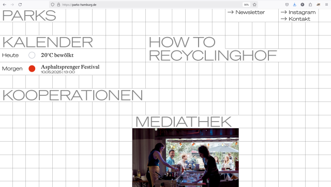Click the arrow before Instagram
The image size is (331, 187).
(x=284, y=12)
